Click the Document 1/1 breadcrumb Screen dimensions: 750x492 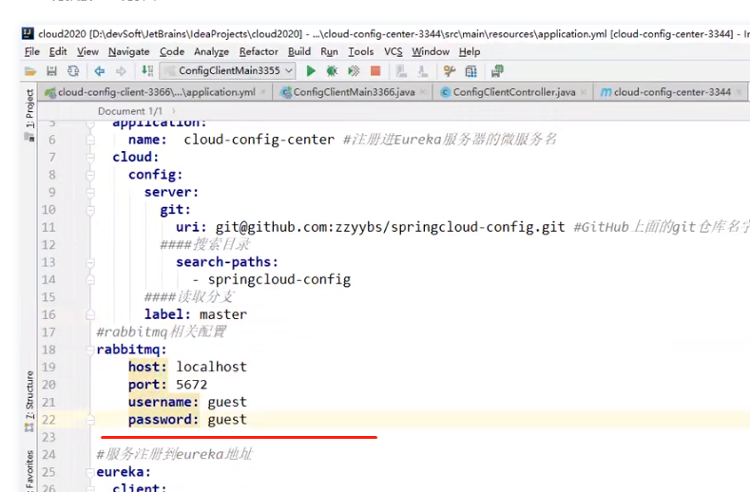pyautogui.click(x=130, y=111)
